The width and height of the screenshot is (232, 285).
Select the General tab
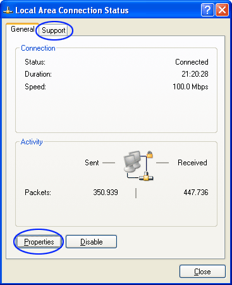(x=23, y=29)
